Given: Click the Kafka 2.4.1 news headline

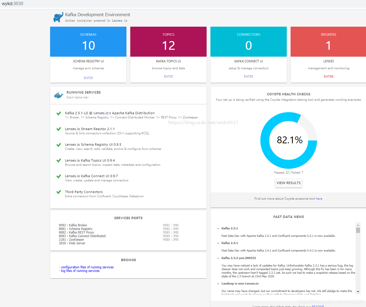Looking at the screenshot, I should click(x=230, y=243).
